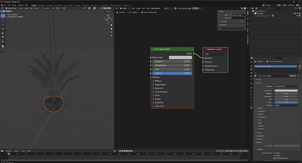Toggle the Use Nodes checkbox

(x=152, y=8)
